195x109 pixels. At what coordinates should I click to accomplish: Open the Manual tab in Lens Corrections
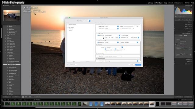(185, 36)
